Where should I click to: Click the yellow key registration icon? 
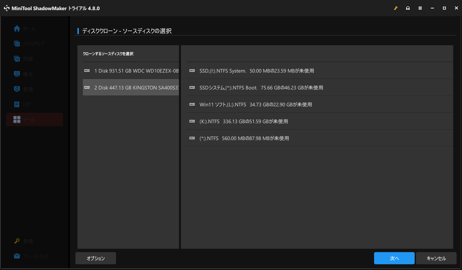pyautogui.click(x=396, y=8)
